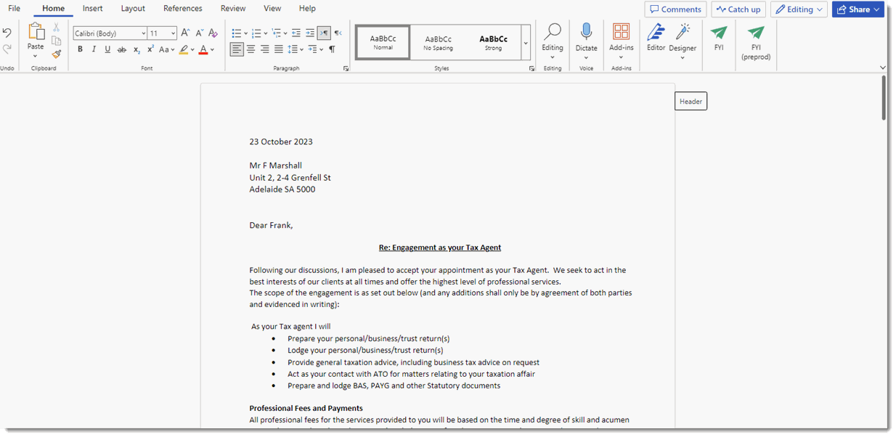This screenshot has height=437, width=896.
Task: Click the Catch up button
Action: 738,9
